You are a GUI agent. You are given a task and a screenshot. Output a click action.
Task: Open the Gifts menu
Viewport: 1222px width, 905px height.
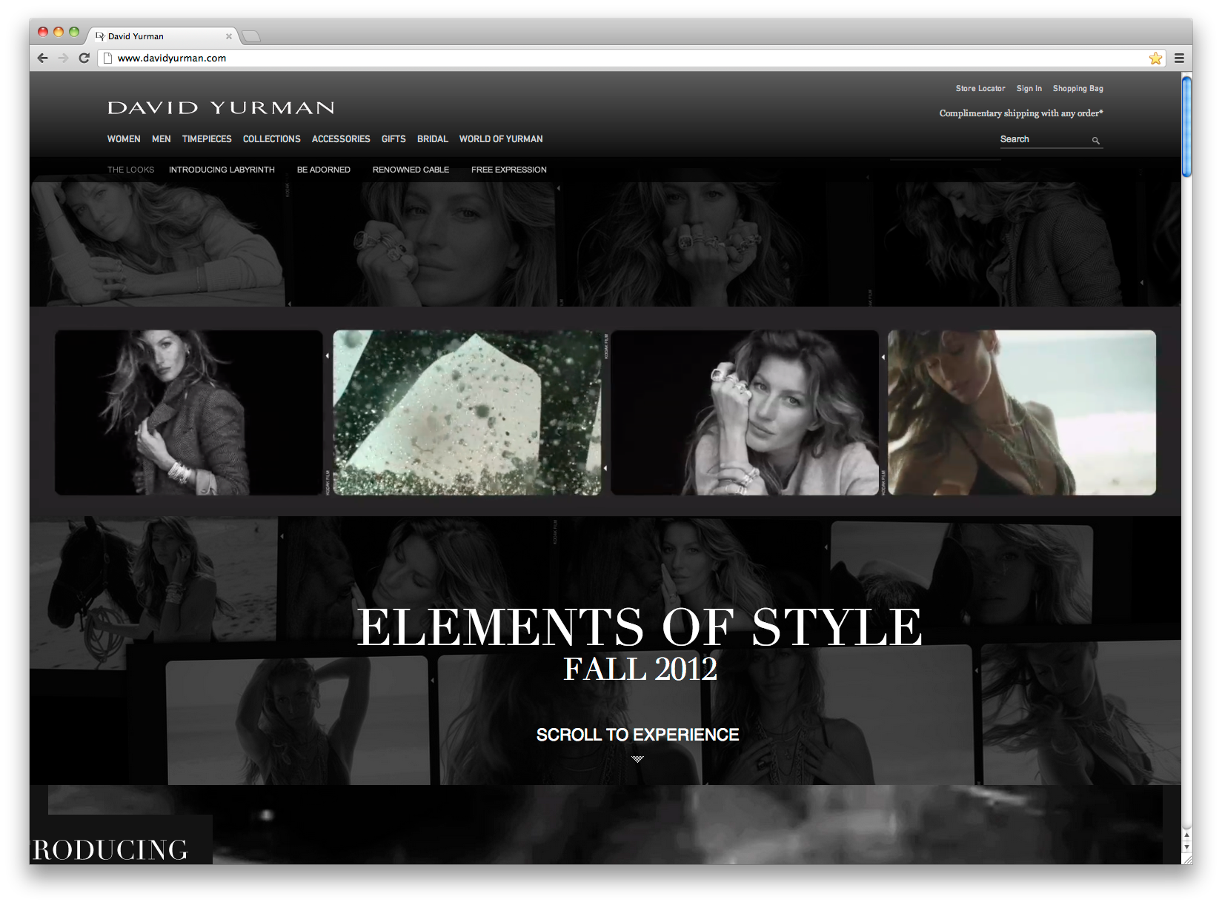click(394, 139)
